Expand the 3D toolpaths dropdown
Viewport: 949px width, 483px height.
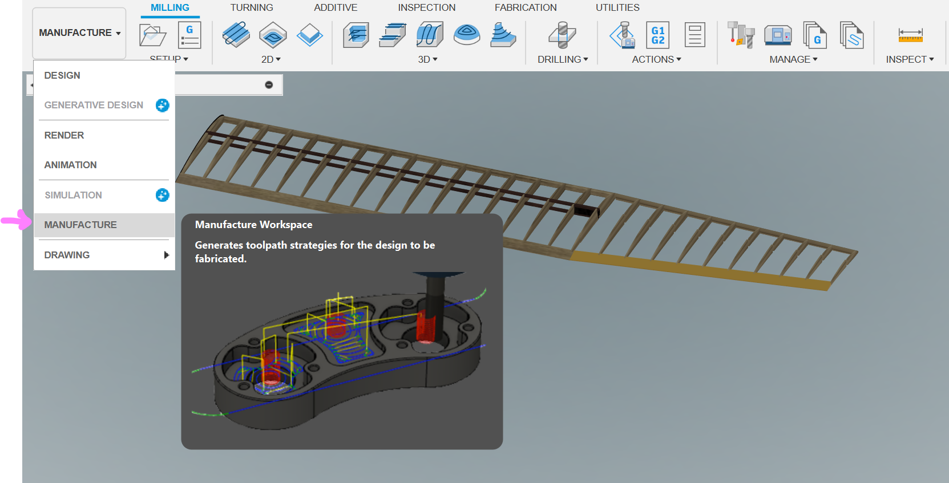(x=427, y=59)
